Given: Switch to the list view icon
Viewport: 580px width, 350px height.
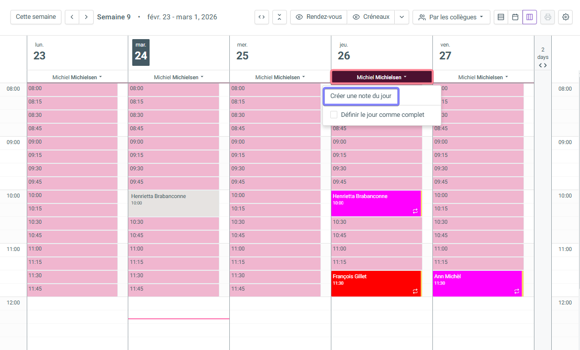Looking at the screenshot, I should pyautogui.click(x=501, y=17).
